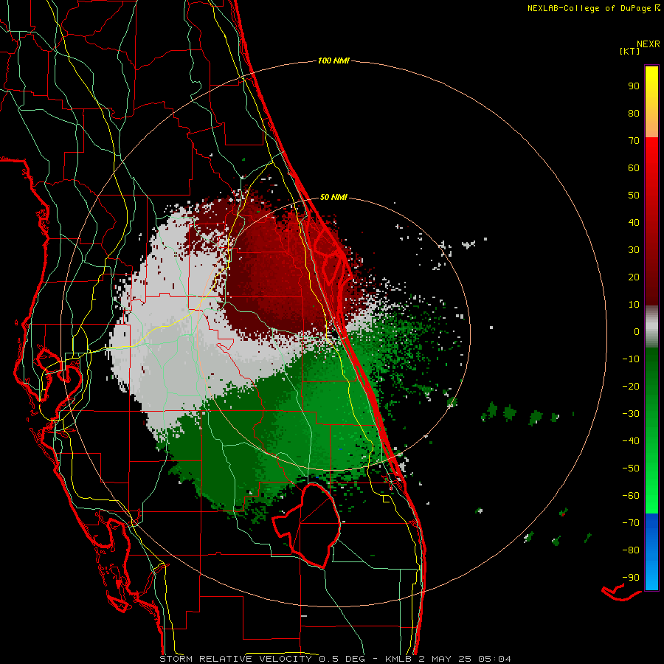
Task: Click the -80 value on the velocity scale
Action: (x=631, y=550)
